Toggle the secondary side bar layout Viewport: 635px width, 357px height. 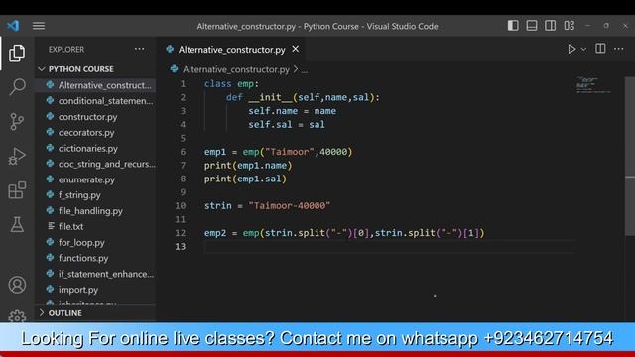coord(550,26)
